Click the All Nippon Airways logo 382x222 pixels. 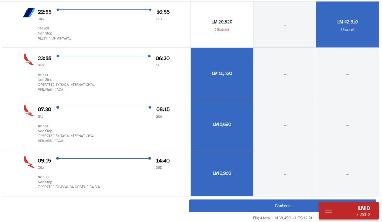29,13
